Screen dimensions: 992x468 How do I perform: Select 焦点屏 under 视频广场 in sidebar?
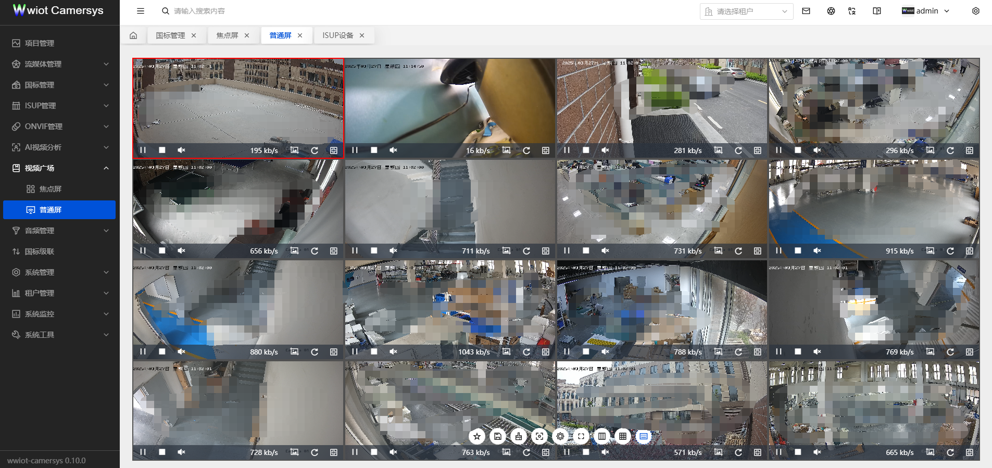(51, 189)
